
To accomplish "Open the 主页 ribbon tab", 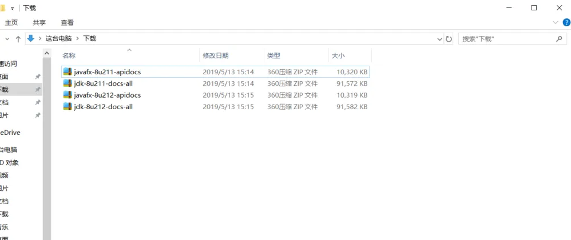I will tap(11, 23).
